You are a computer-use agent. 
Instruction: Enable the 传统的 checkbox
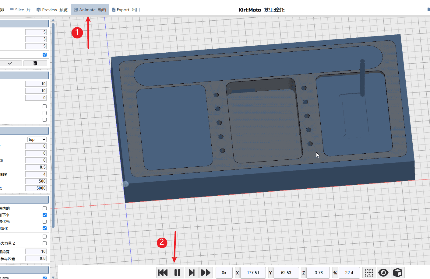tap(45, 208)
